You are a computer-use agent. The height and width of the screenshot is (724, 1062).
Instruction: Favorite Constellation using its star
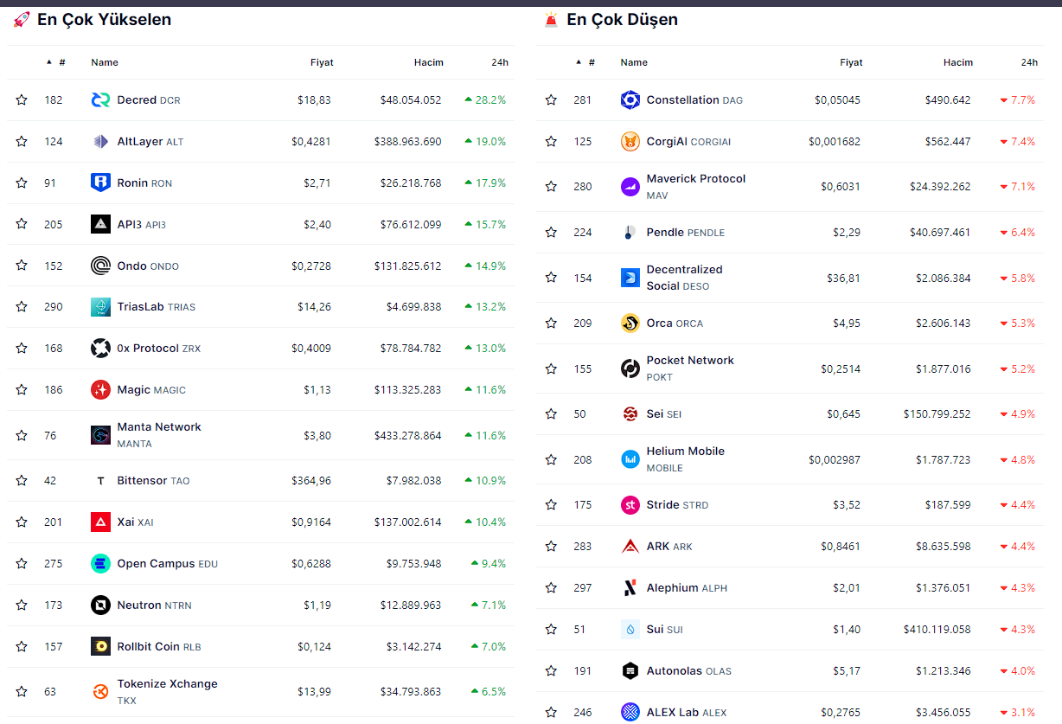point(551,100)
